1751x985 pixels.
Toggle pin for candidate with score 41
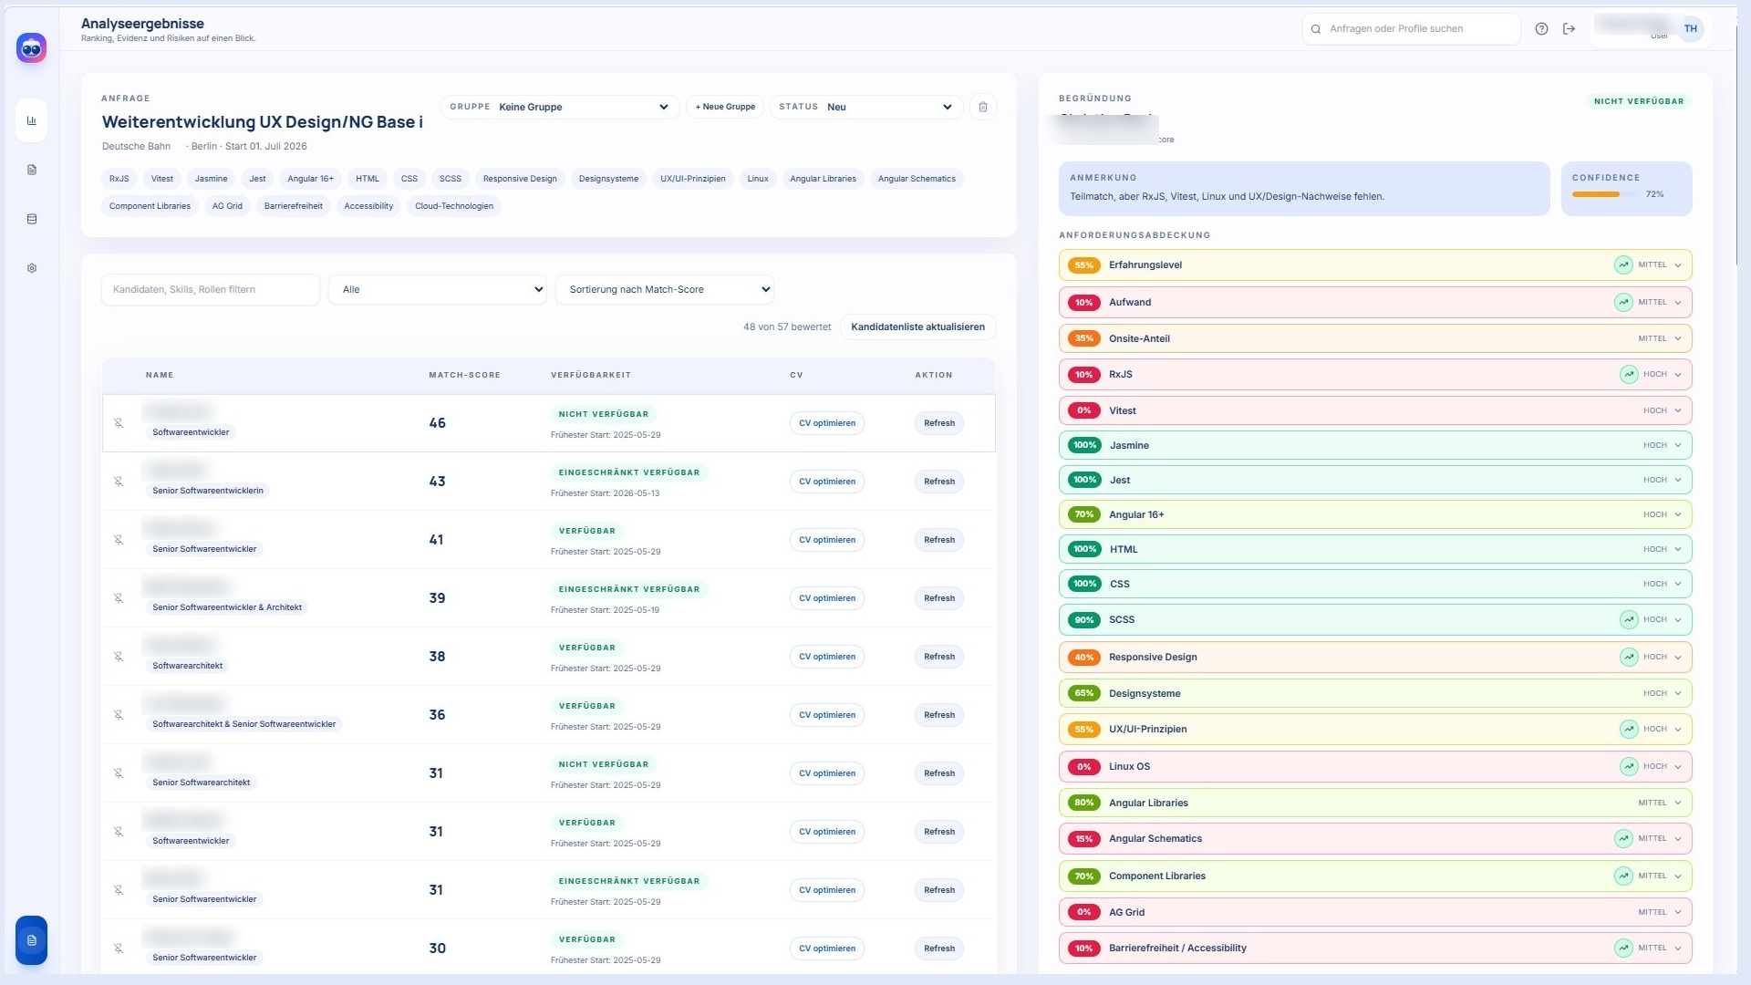[119, 540]
